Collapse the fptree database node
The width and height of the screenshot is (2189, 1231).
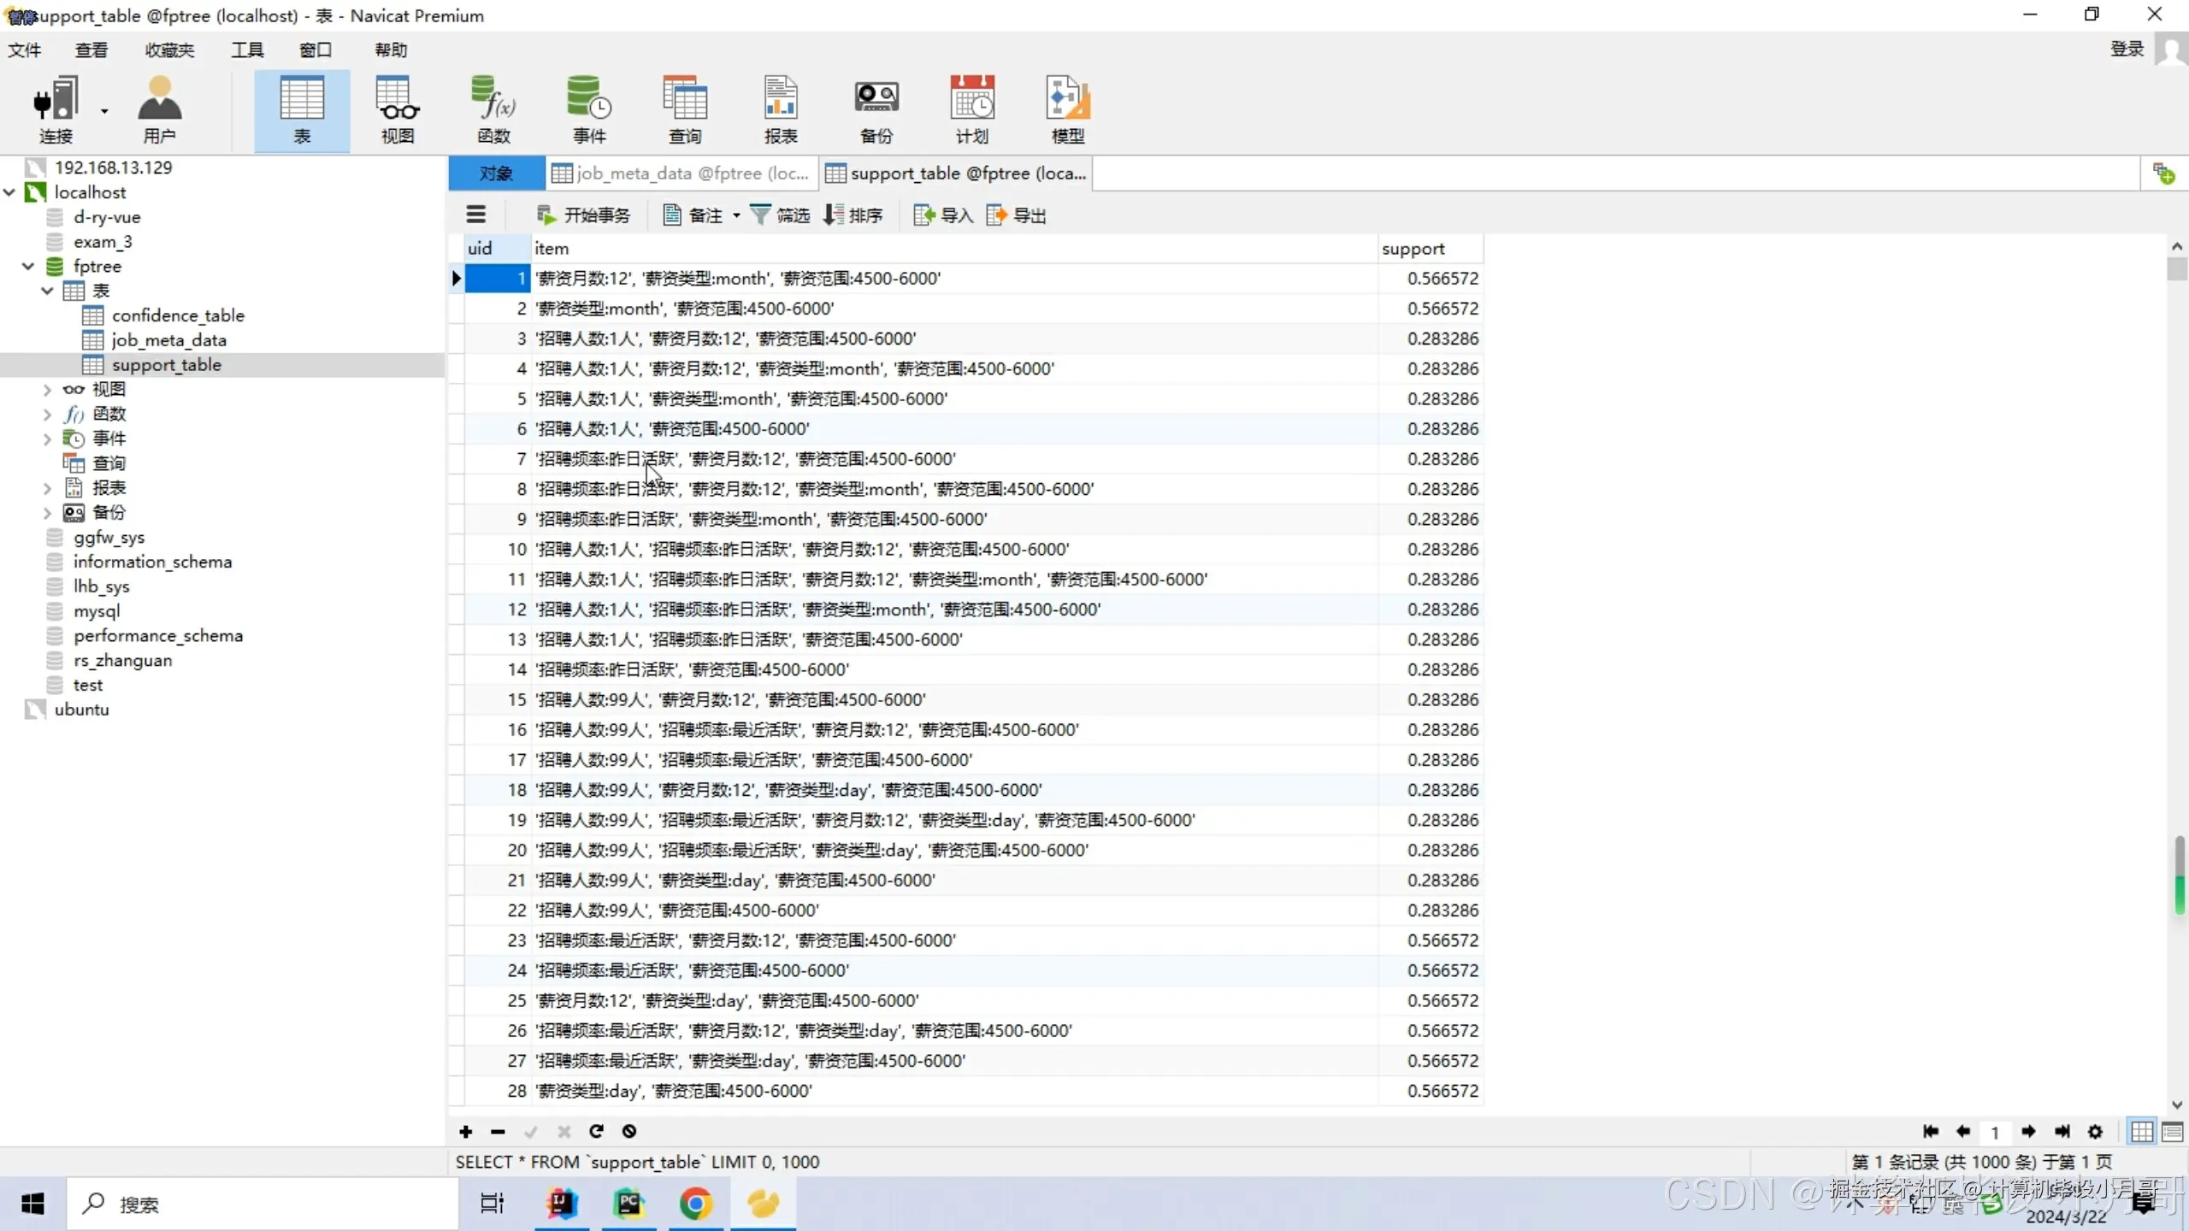[28, 267]
